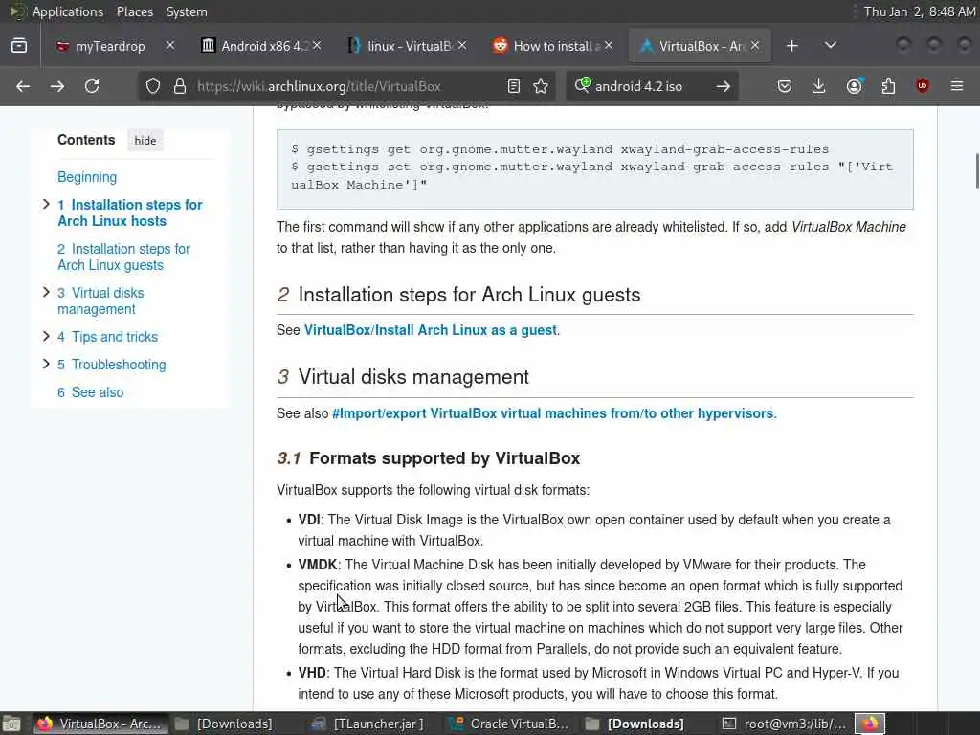Switch to the linux - VirtualBox tab
This screenshot has height=735, width=980.
coord(400,46)
